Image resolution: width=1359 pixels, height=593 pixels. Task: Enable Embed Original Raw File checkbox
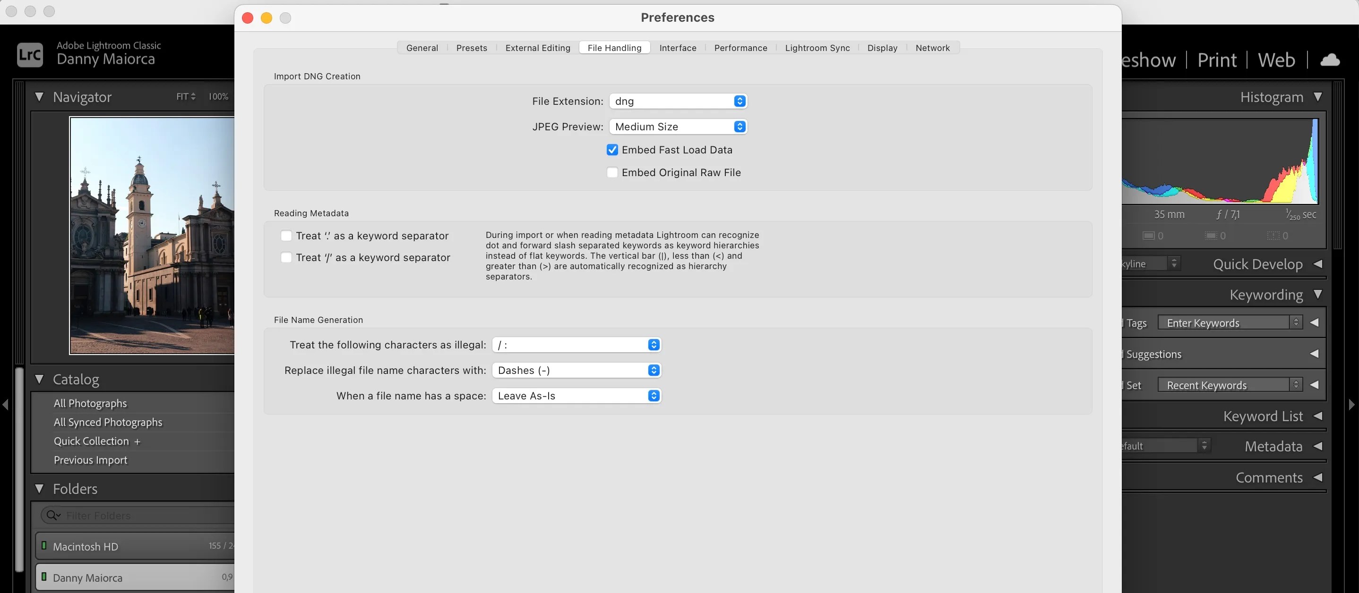pyautogui.click(x=612, y=172)
